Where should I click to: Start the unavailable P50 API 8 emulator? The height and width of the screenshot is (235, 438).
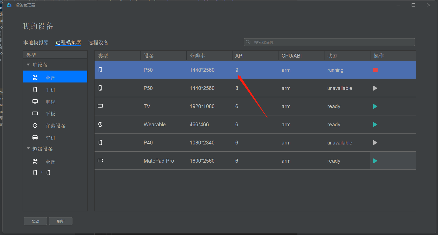click(x=375, y=88)
